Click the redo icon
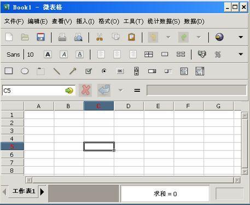 183,37
